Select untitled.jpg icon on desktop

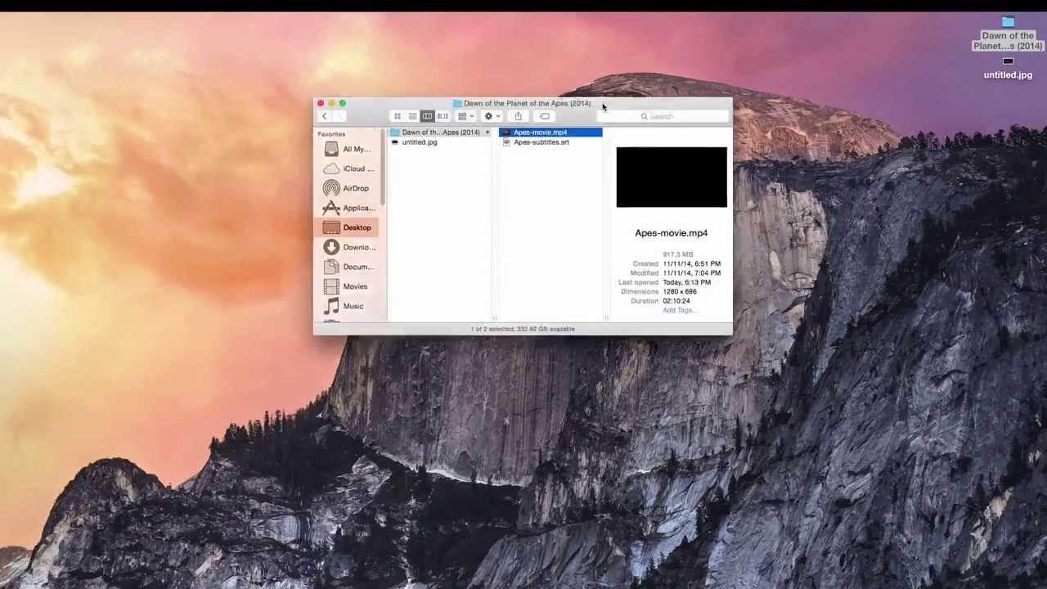click(1008, 68)
